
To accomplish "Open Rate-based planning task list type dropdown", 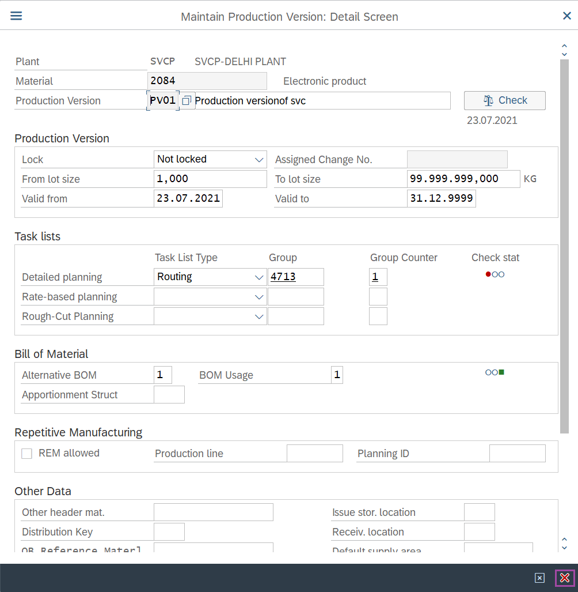I will click(x=259, y=297).
